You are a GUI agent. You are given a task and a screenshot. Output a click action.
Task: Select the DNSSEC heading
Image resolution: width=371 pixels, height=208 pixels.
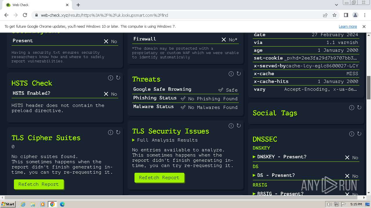(x=265, y=139)
